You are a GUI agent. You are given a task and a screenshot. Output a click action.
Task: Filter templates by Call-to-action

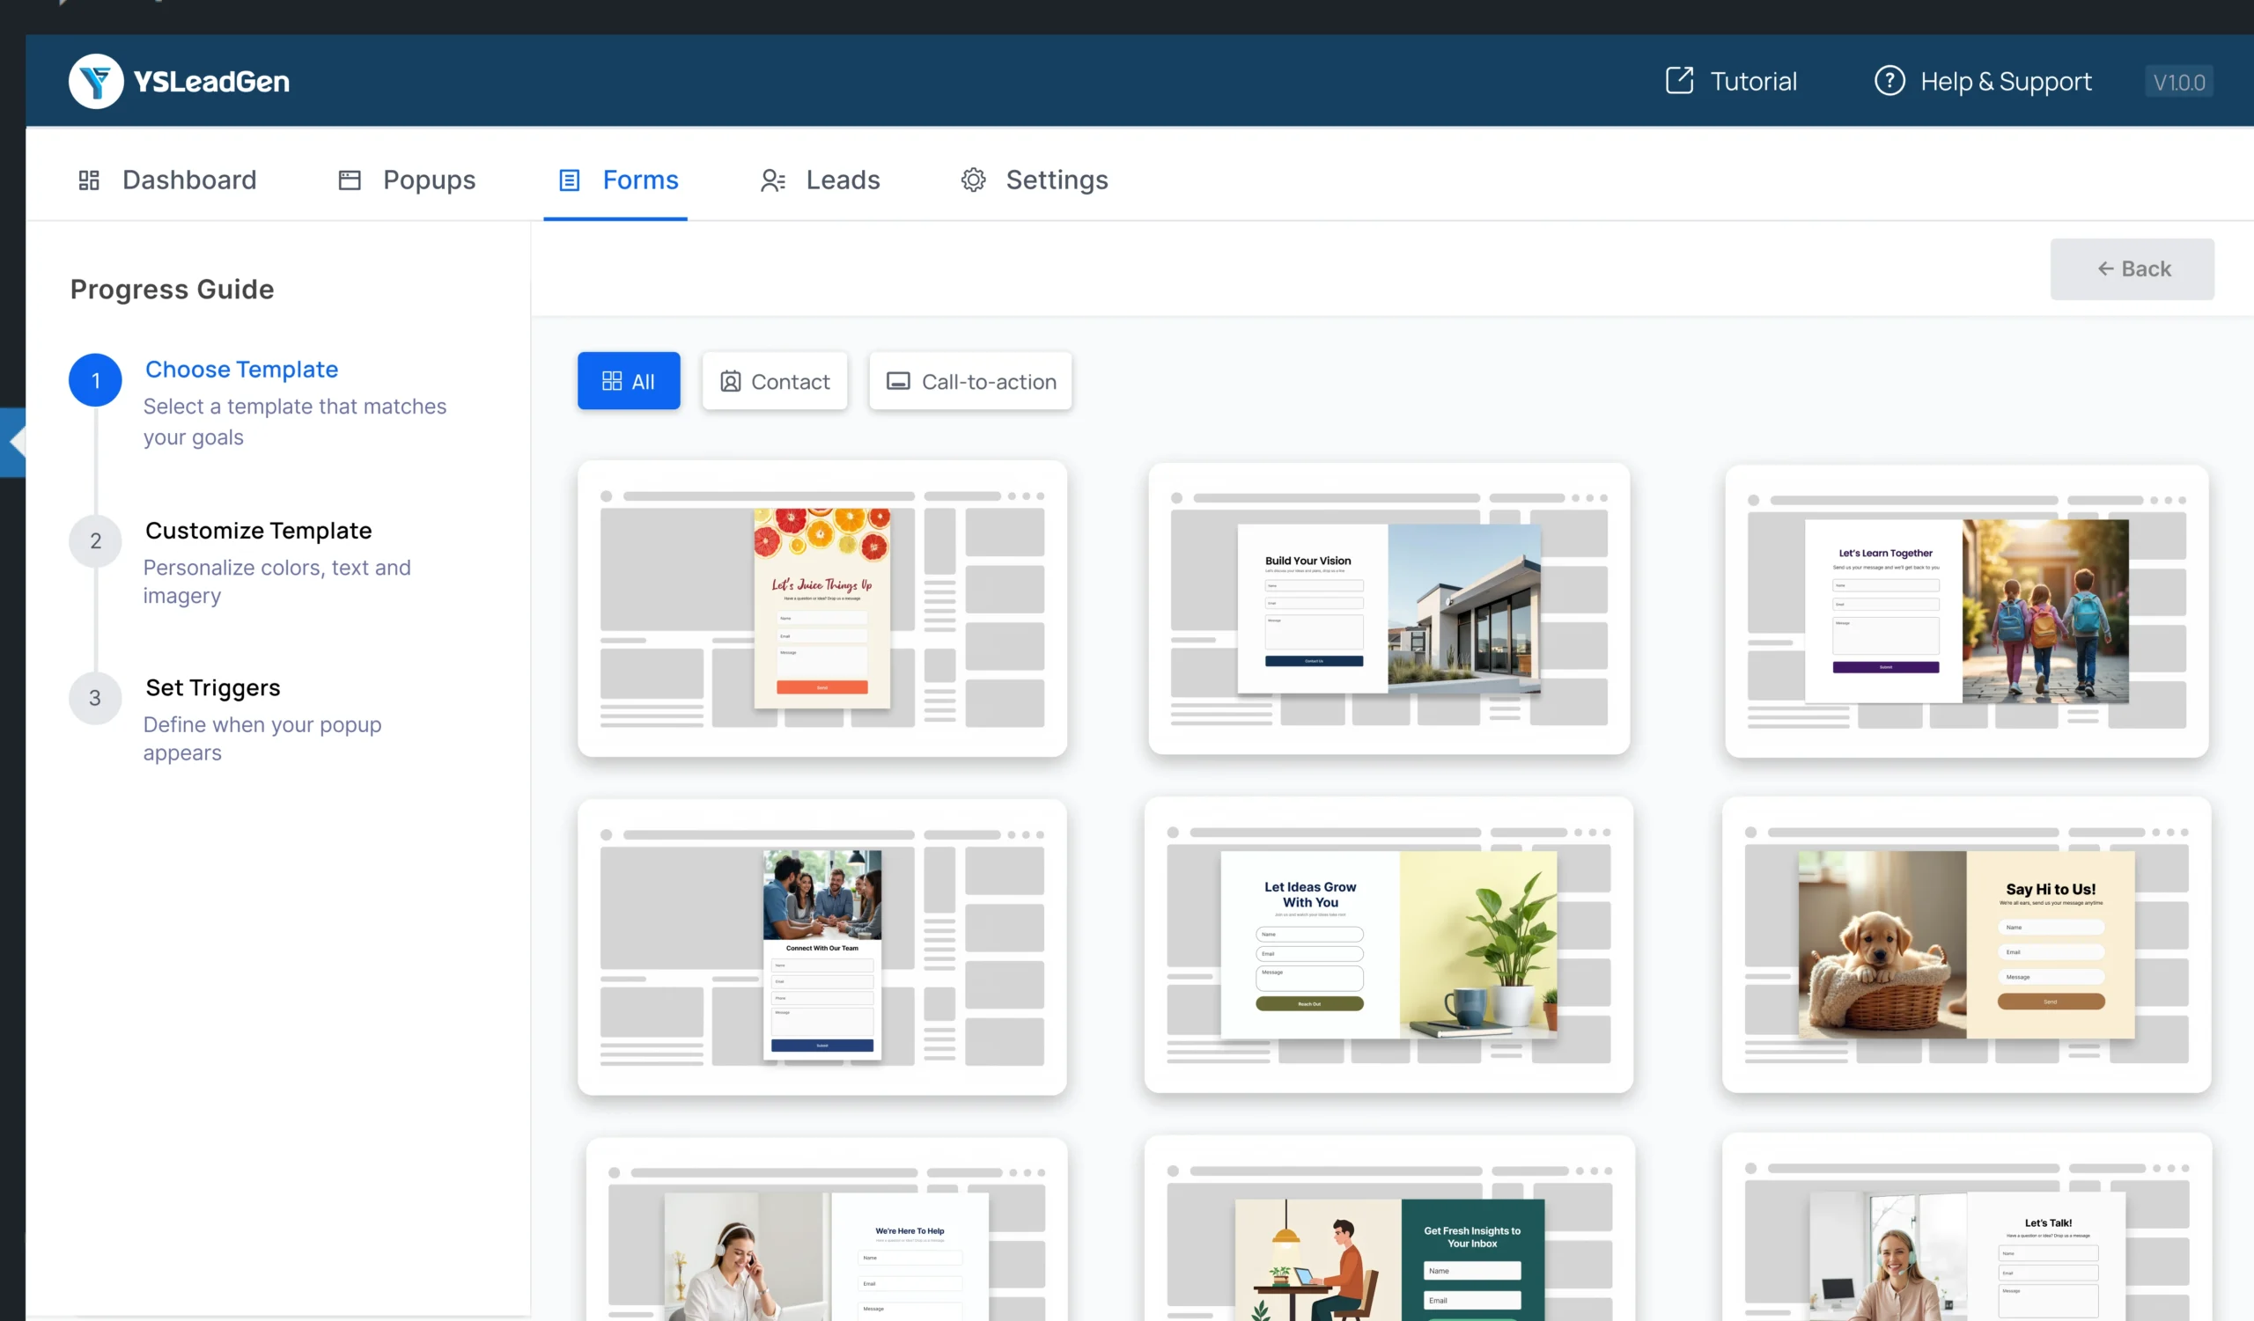click(x=970, y=381)
